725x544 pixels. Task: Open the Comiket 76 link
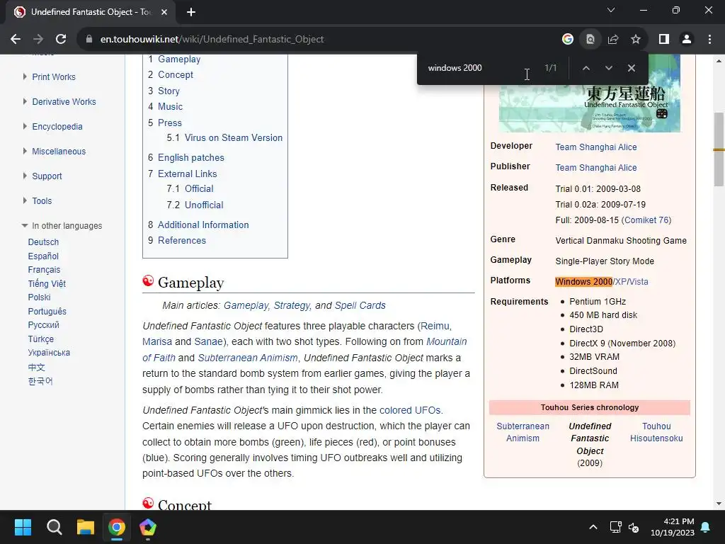point(647,220)
